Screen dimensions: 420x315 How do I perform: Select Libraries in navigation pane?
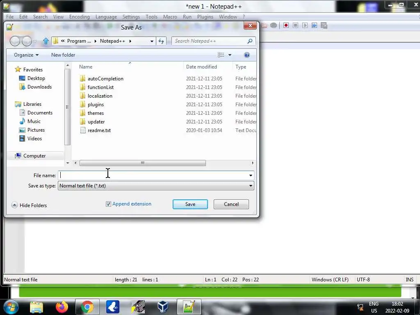[x=32, y=104]
